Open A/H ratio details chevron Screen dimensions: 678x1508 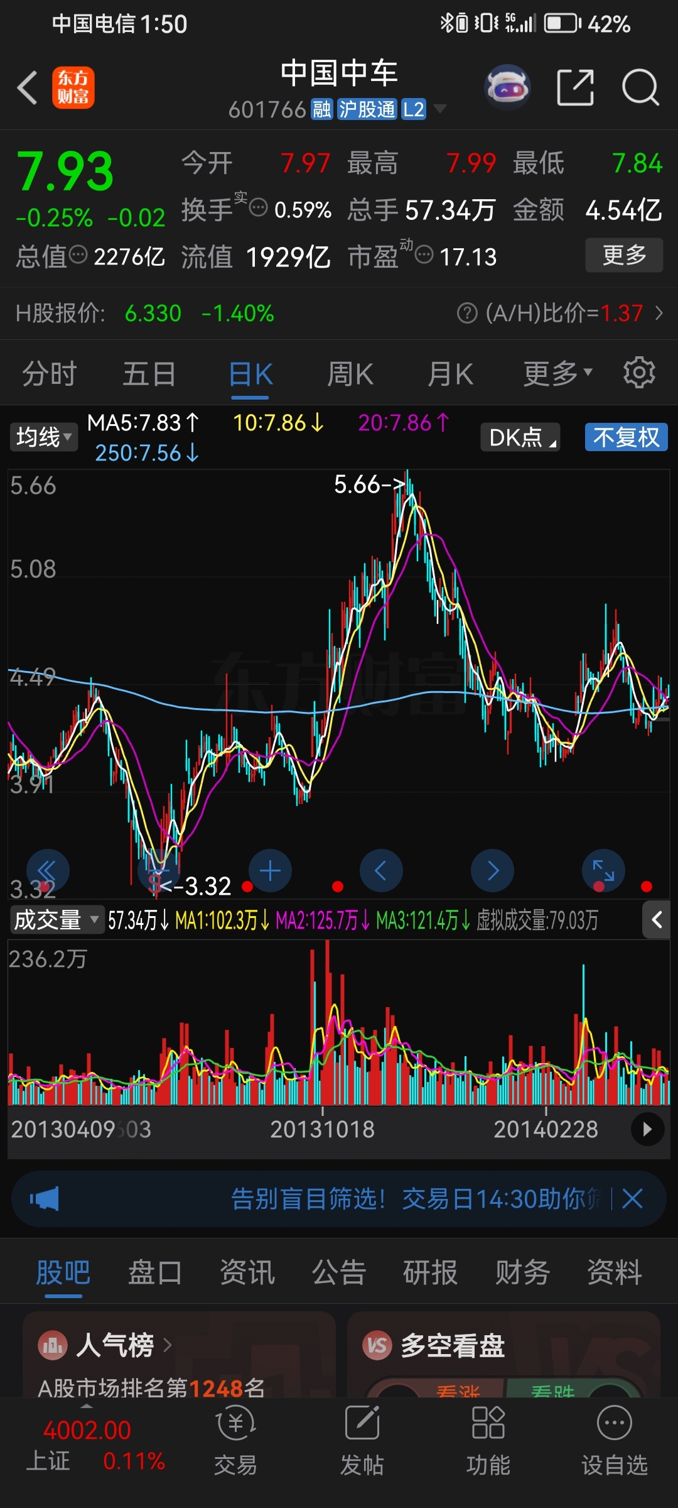pos(659,313)
